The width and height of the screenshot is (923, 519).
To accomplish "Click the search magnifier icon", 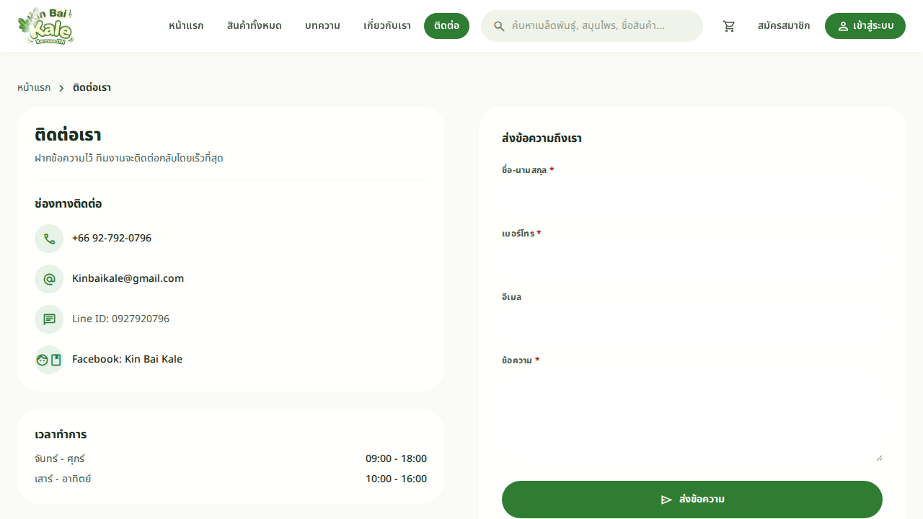I will point(499,26).
